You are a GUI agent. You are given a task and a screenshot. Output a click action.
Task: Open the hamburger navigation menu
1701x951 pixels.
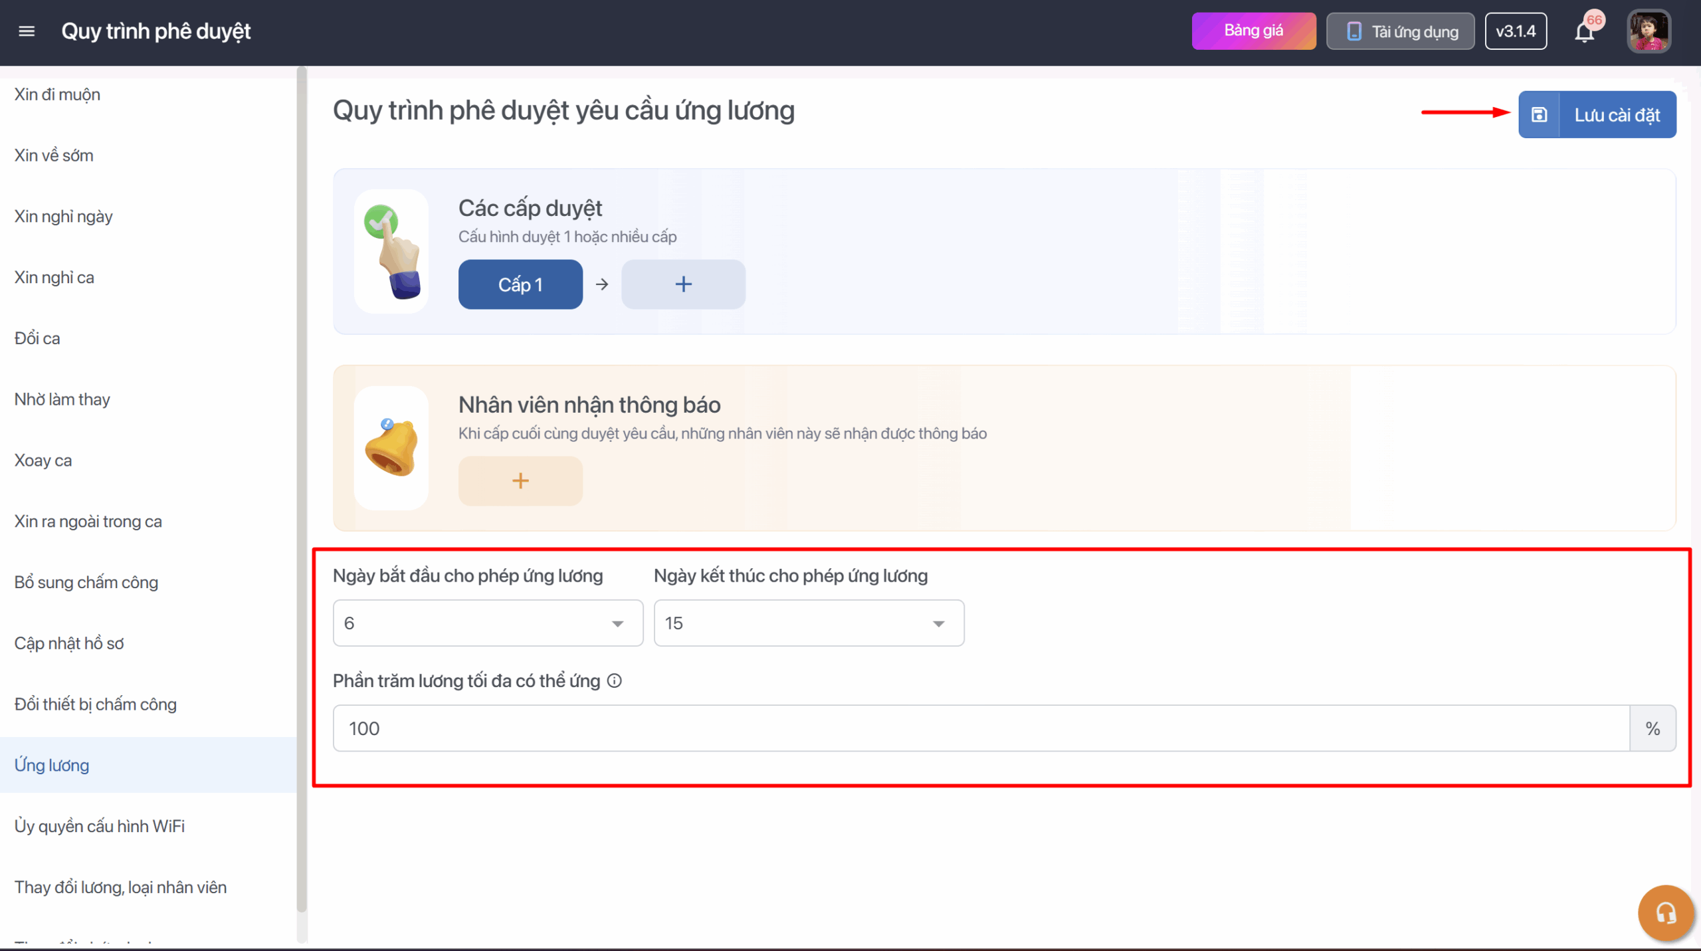click(27, 31)
